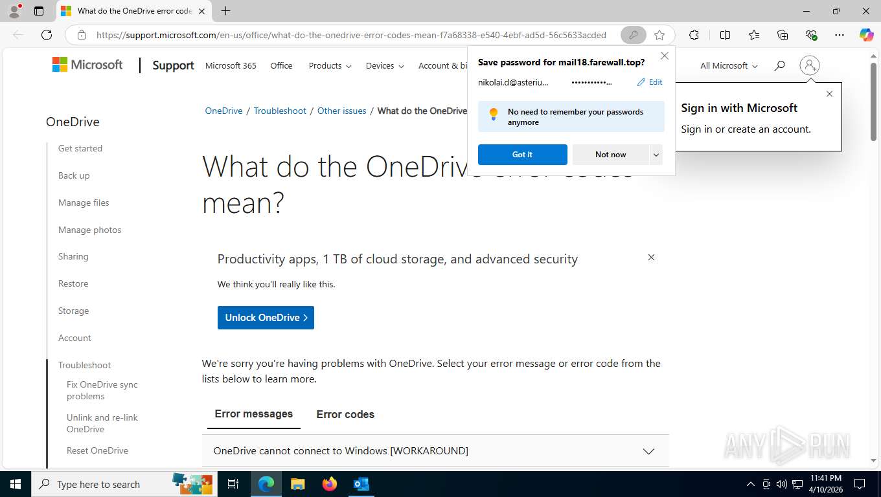This screenshot has height=497, width=881.
Task: Search Microsoft Support with the magnifier icon
Action: [x=779, y=65]
